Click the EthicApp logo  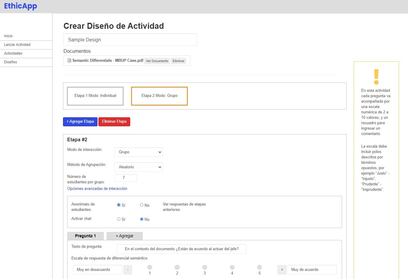[20, 6]
